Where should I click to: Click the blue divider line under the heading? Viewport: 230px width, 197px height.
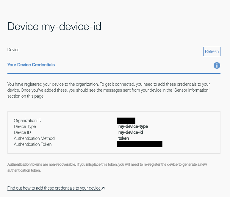coord(114,73)
